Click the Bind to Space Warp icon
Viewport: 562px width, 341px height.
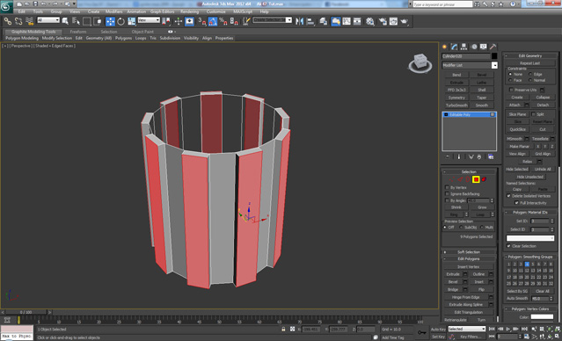(29, 21)
